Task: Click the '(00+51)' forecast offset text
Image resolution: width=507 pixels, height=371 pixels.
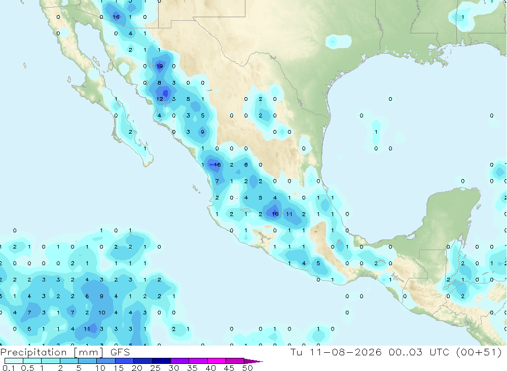Action: pos(479,352)
